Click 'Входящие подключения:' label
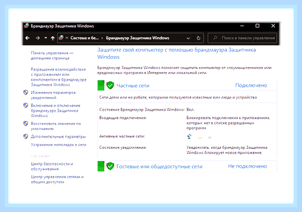 (123, 118)
